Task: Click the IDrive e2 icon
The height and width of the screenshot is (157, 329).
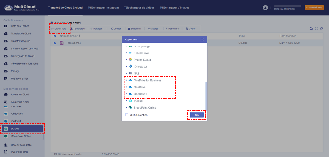Action: tap(130, 66)
